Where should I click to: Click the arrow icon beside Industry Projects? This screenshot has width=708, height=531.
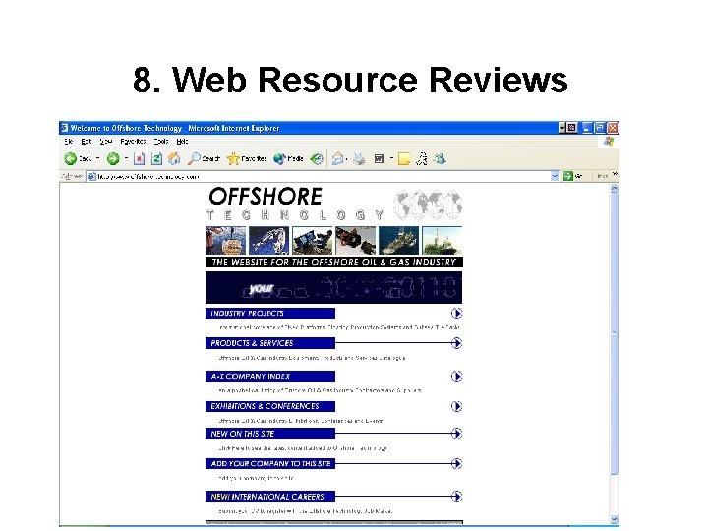456,313
